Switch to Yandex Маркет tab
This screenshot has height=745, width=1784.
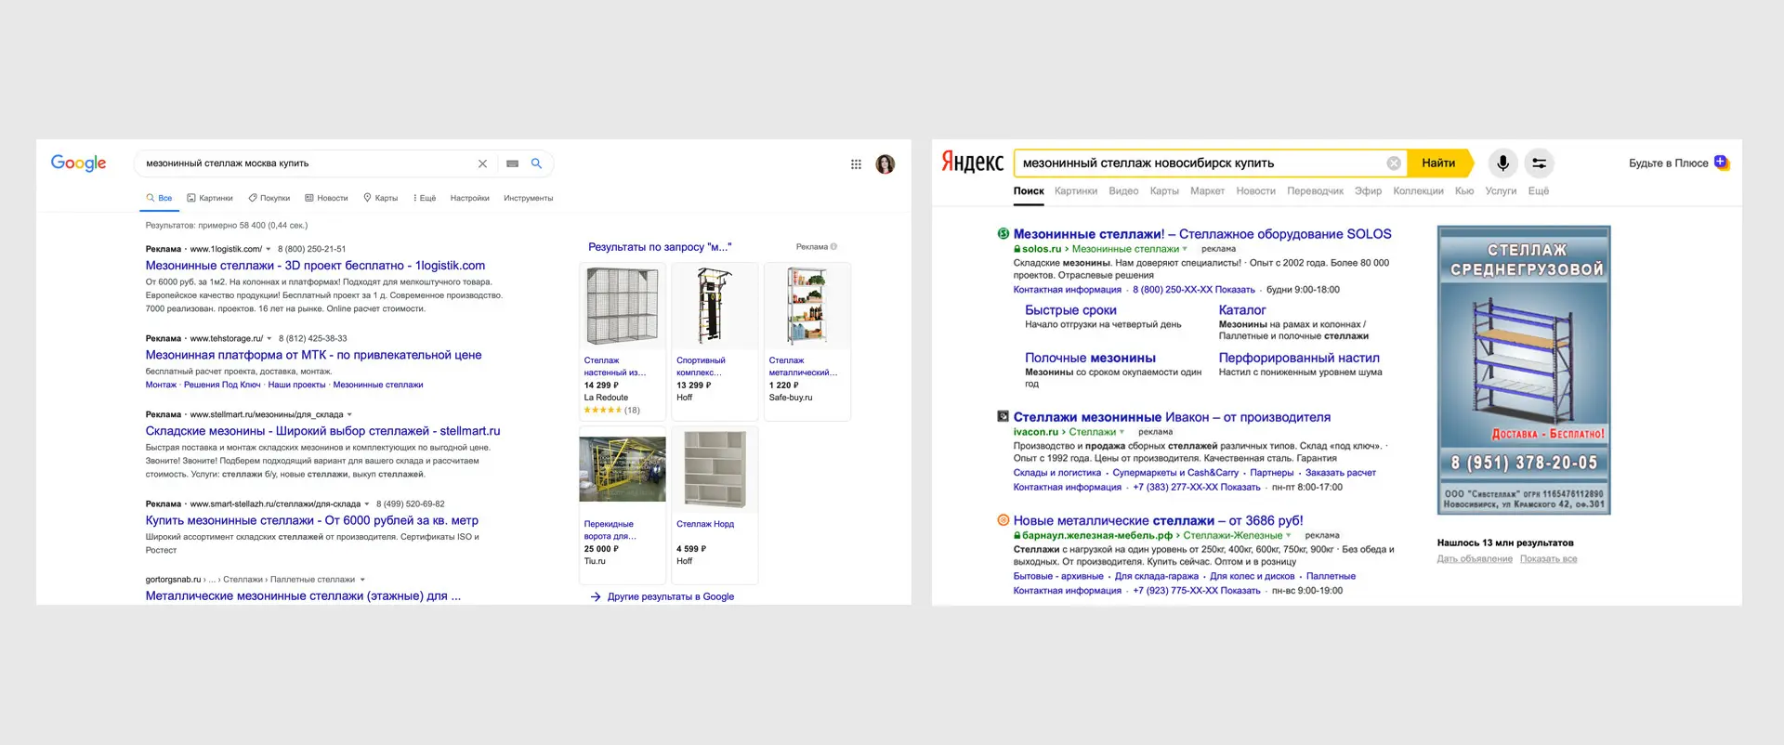pos(1207,191)
